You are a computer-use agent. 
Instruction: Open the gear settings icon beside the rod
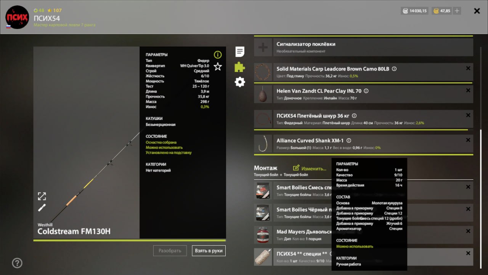pos(240,82)
